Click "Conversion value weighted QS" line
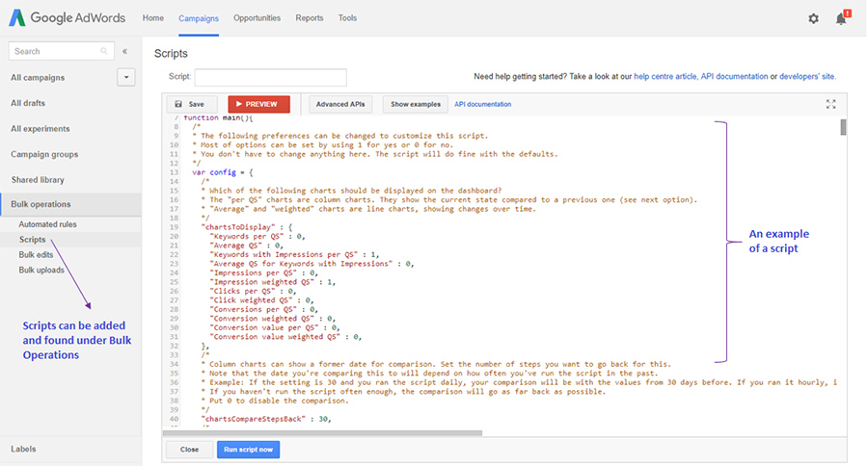Viewport: 868px width, 466px height. tap(285, 337)
